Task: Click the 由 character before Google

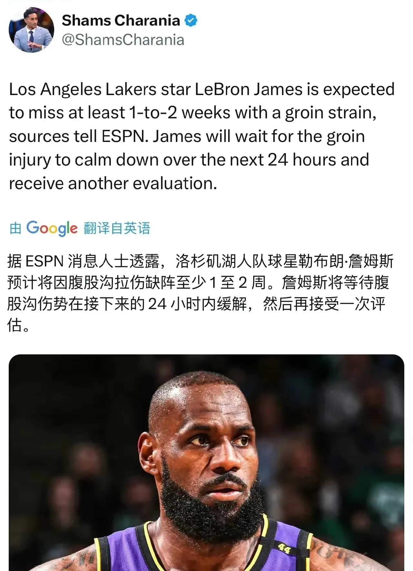Action: tap(15, 228)
